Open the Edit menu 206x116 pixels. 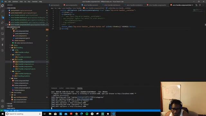(9, 2)
